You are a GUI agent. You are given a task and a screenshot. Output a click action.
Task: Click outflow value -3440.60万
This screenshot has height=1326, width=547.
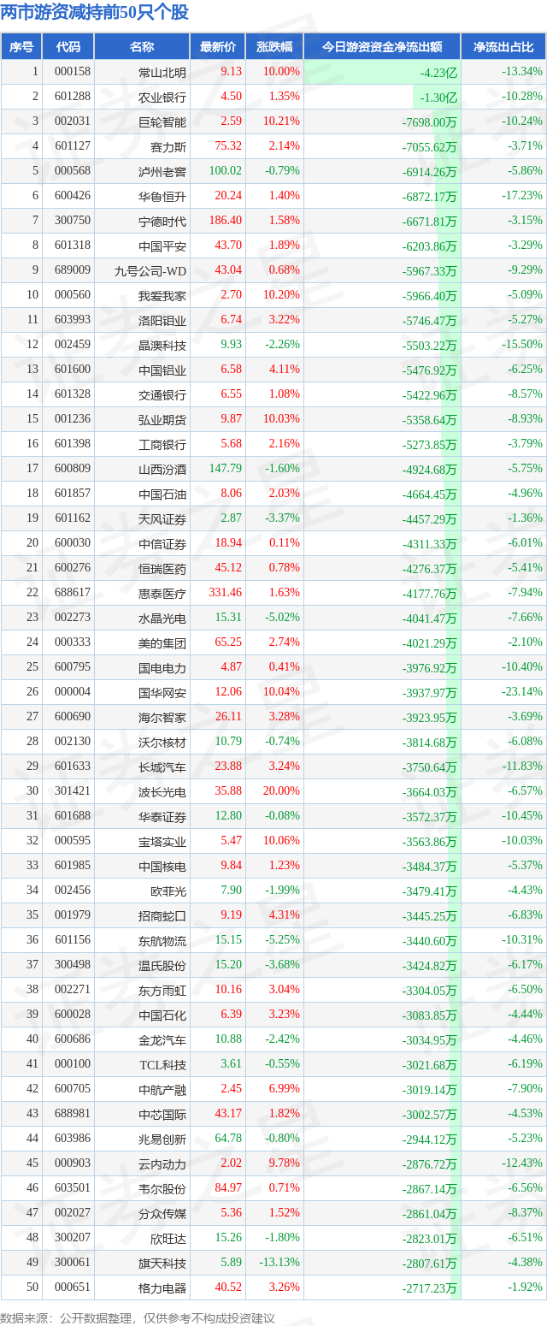tap(429, 940)
